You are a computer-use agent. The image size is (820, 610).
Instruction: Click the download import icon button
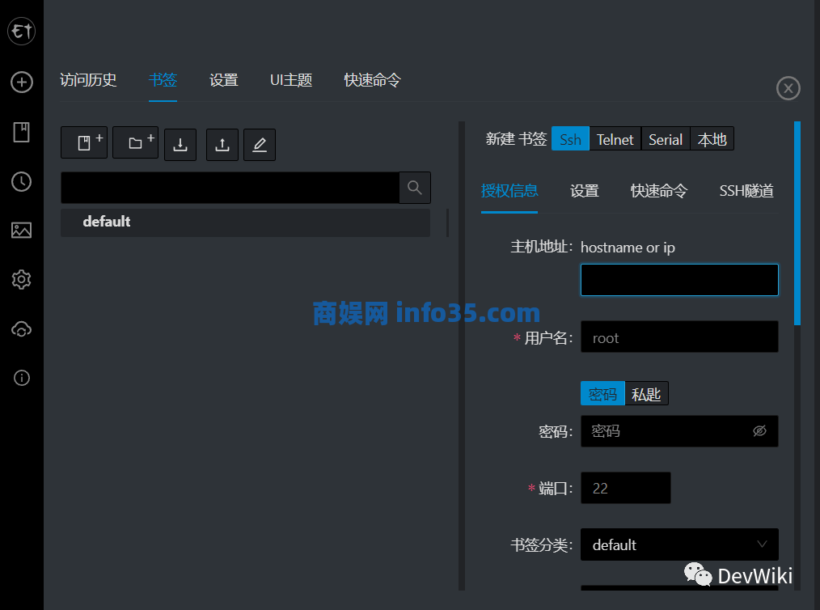[x=180, y=145]
